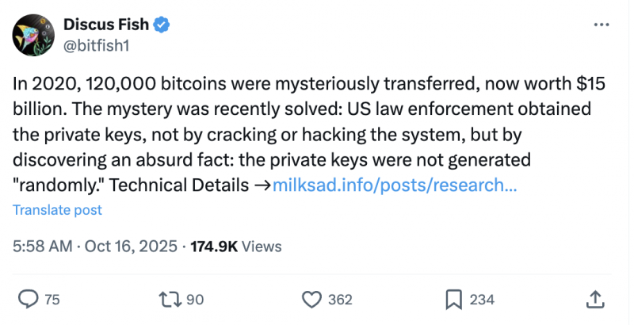Click the Discus Fish display name

106,25
